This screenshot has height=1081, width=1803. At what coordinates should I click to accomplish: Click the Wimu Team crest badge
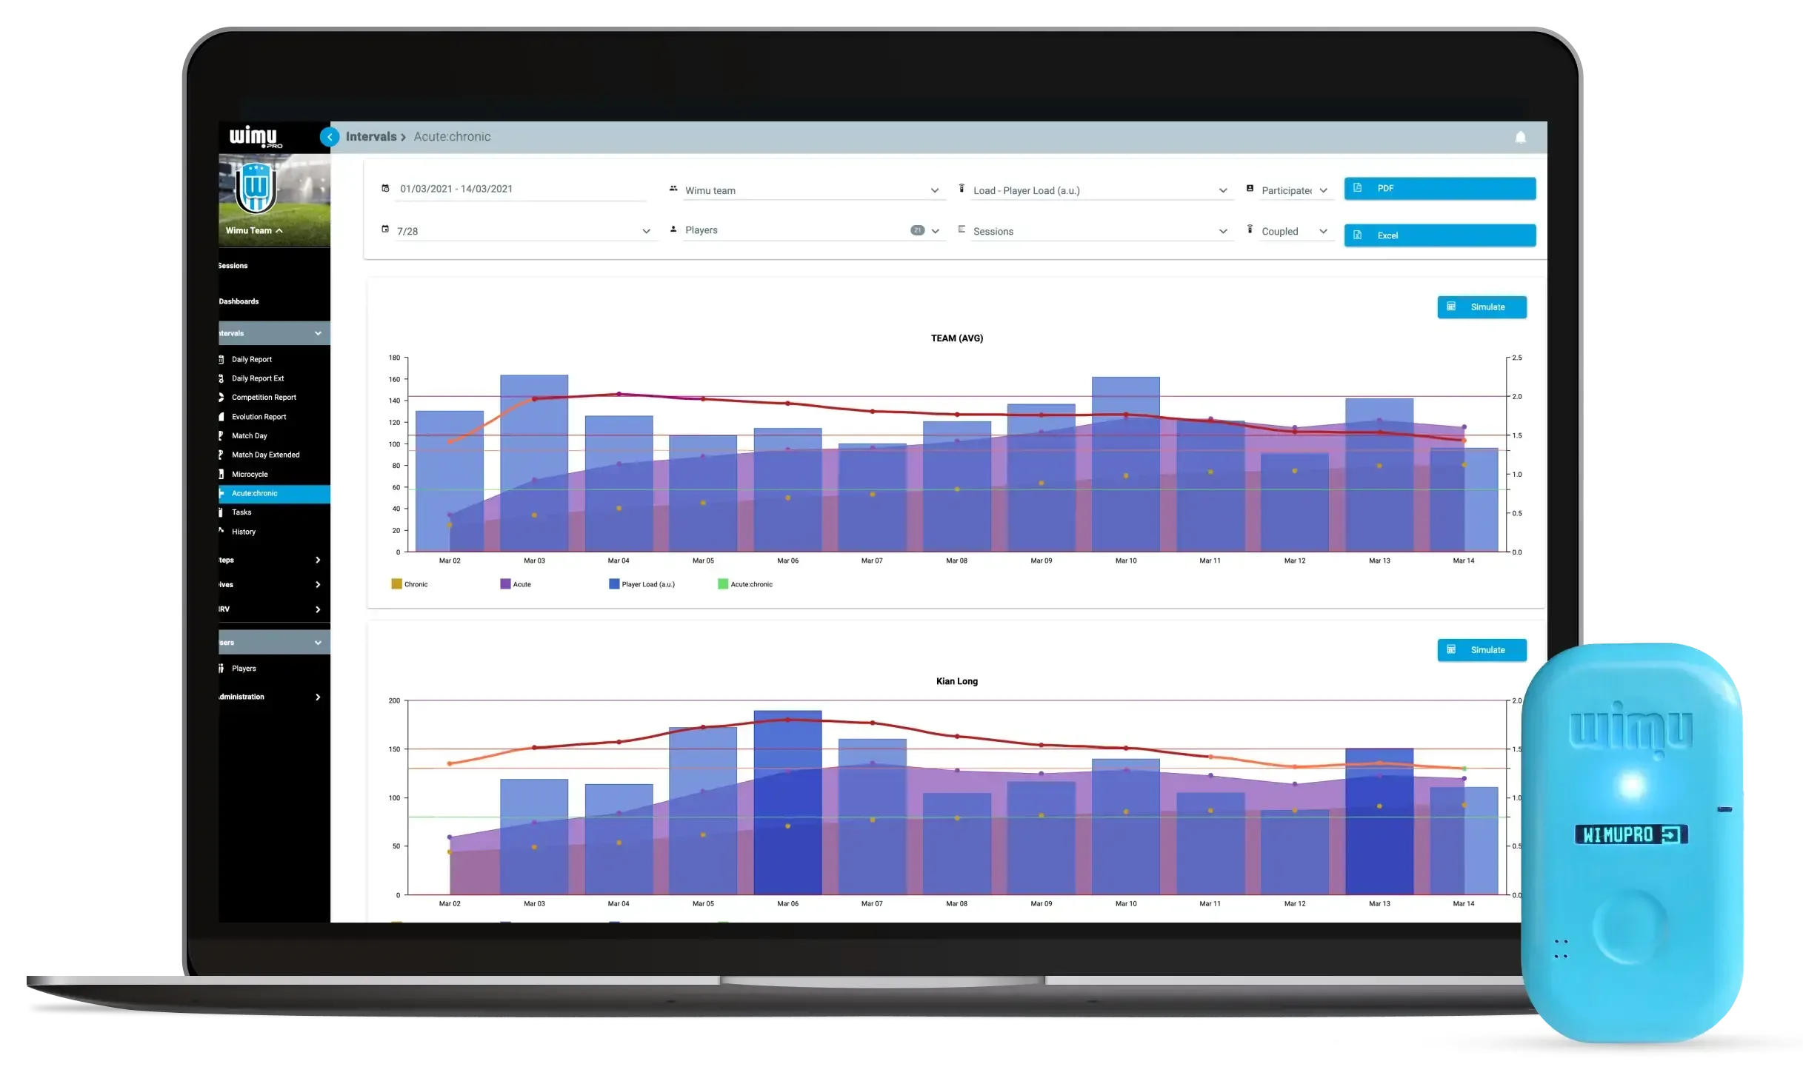[256, 187]
